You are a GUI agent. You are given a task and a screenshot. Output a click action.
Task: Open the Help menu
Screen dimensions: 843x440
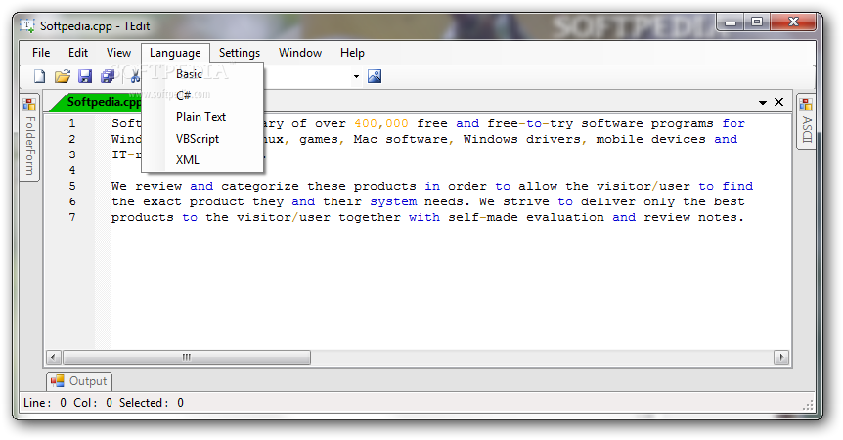click(x=352, y=53)
